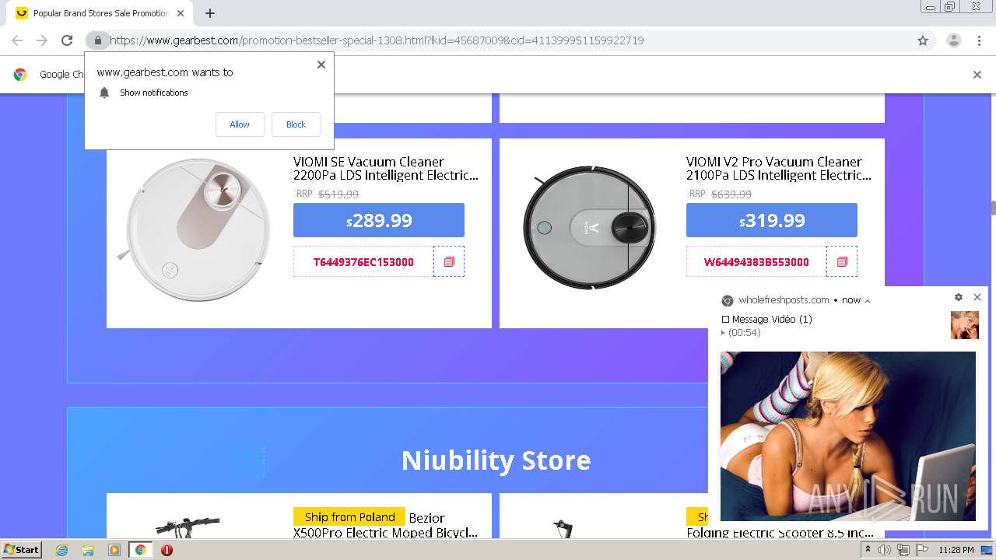Image resolution: width=996 pixels, height=560 pixels.
Task: Open VIOMI V2 Pro Vacuum Cleaner product image
Action: click(590, 227)
